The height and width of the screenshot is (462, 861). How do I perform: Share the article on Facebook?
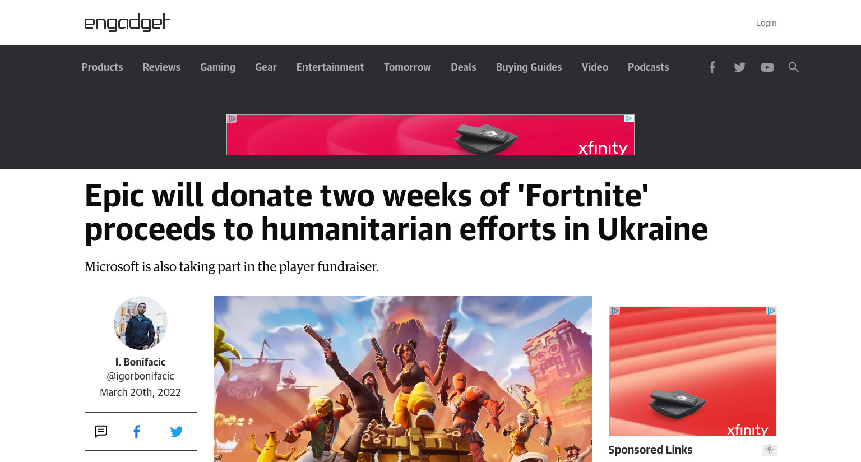click(137, 431)
